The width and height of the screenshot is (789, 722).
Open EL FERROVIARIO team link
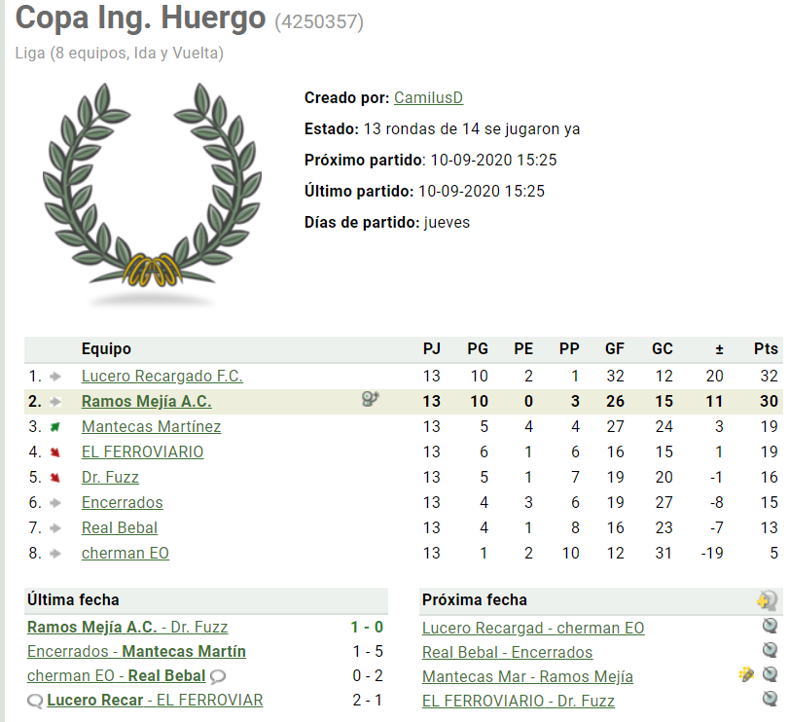point(142,451)
